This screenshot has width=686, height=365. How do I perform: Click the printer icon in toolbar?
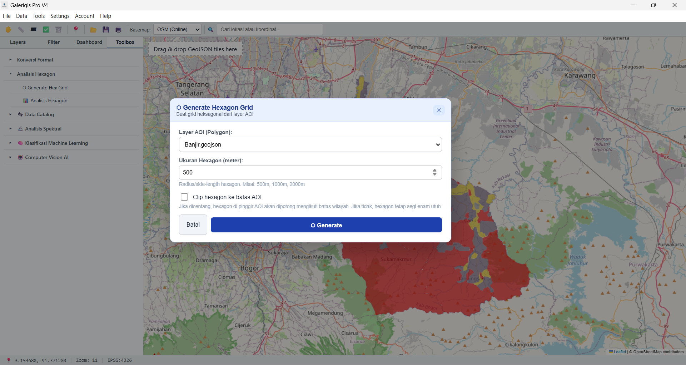coord(118,30)
